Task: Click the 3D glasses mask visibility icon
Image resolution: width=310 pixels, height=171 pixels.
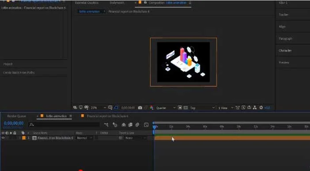Action: coord(86,108)
